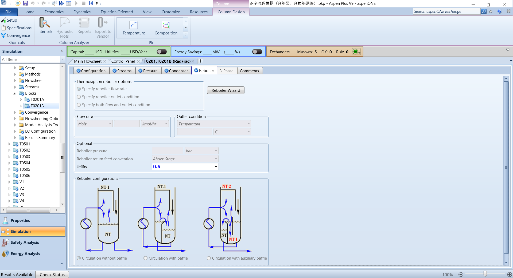This screenshot has height=278, width=513.
Task: Click the green exchanger status icon
Action: coord(355,52)
